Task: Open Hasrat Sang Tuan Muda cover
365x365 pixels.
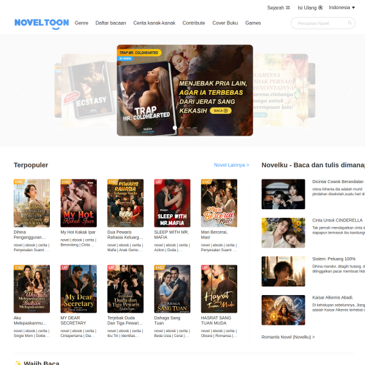Action: (x=219, y=288)
